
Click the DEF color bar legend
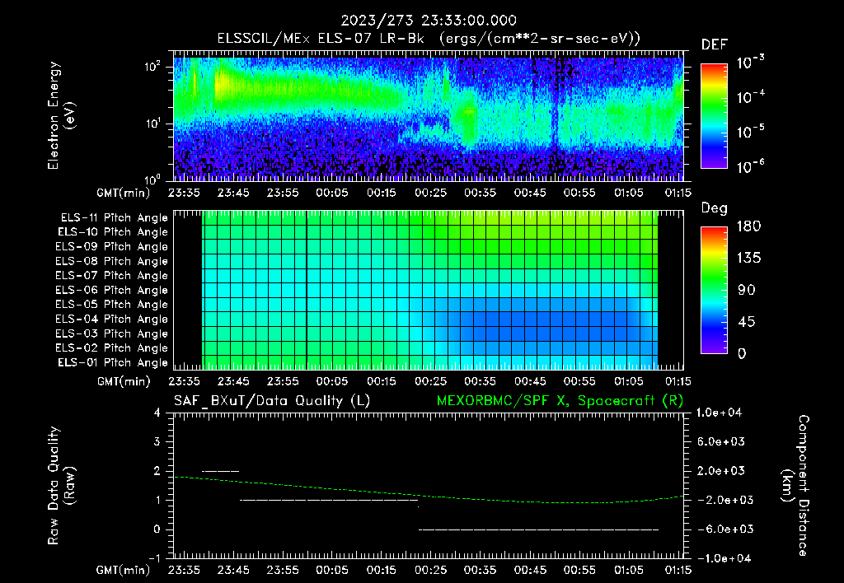(714, 115)
